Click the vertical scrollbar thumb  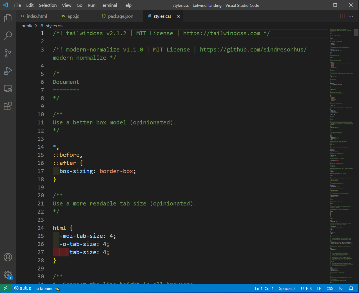356,32
